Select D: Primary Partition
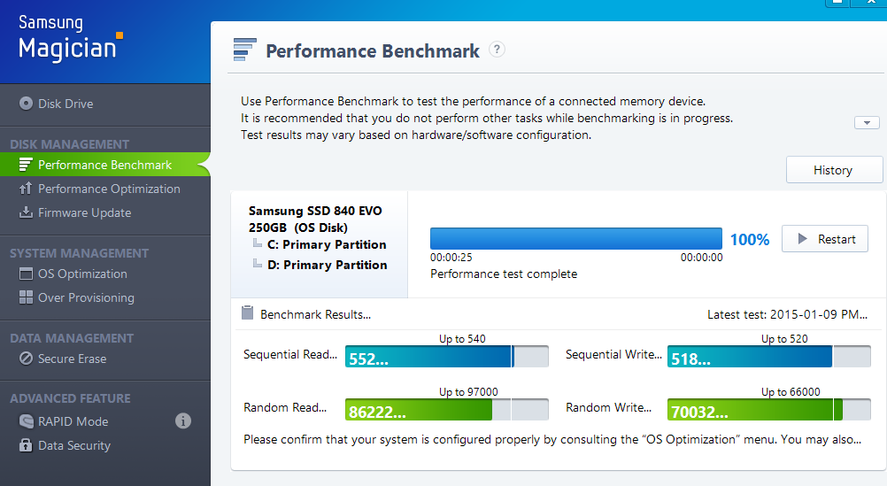887x486 pixels. tap(327, 265)
